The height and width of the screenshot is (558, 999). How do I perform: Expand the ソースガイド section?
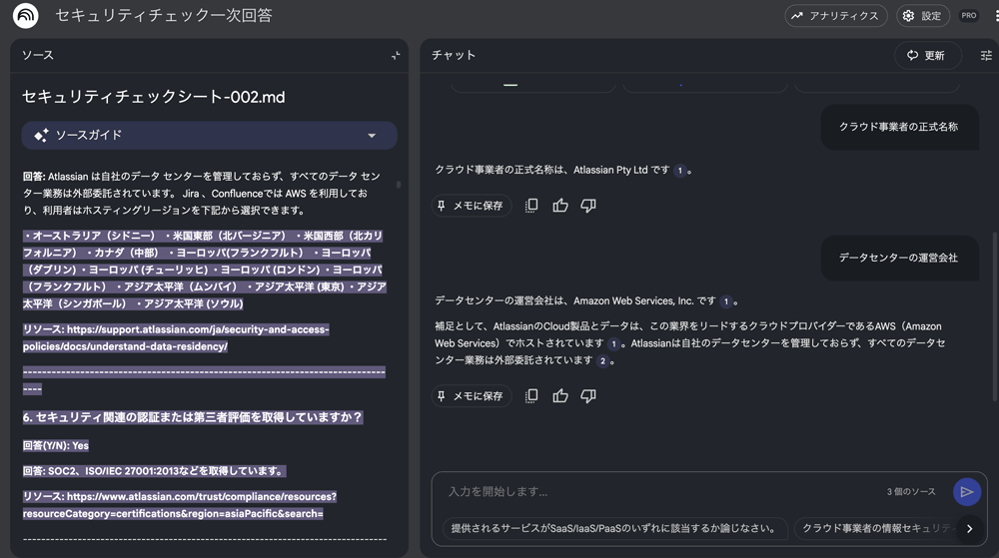[x=372, y=136]
